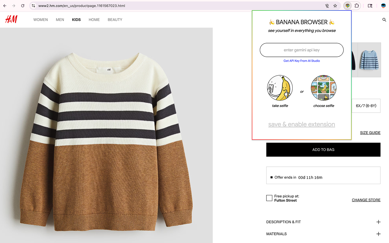The height and width of the screenshot is (243, 389).
Task: Open H&M site search magnifier icon
Action: coord(384,19)
